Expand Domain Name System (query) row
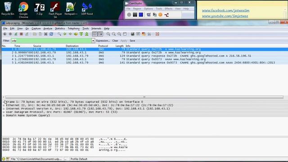Screen dimensions: 288x162 (4, 116)
